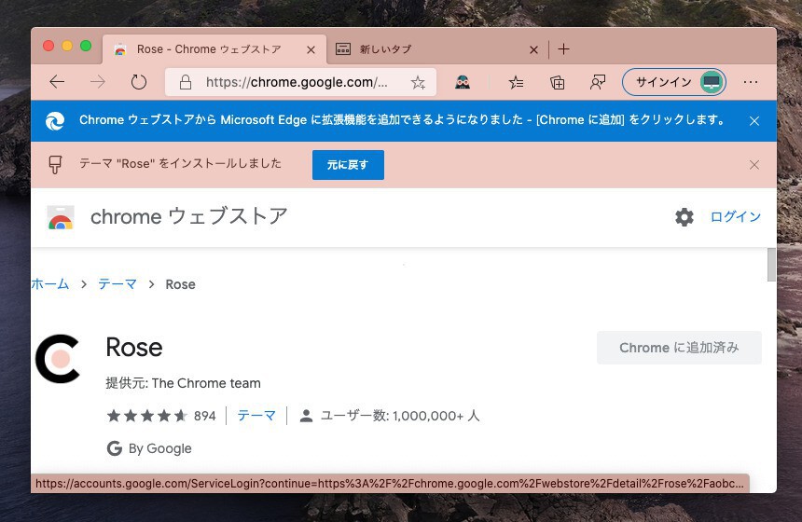The image size is (802, 522).
Task: Click the サインイン profile button
Action: [673, 82]
